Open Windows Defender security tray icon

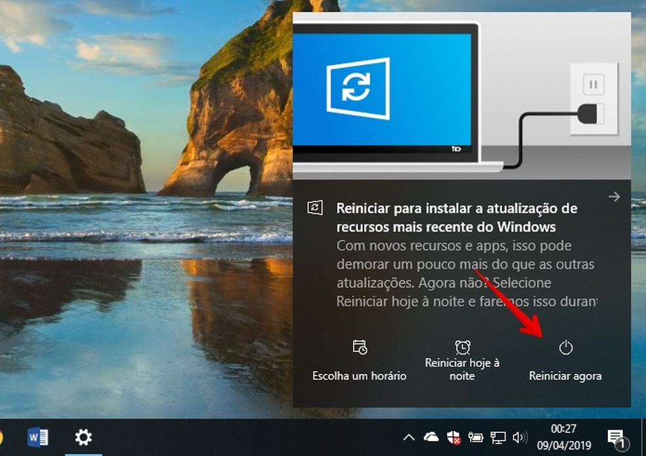[454, 438]
